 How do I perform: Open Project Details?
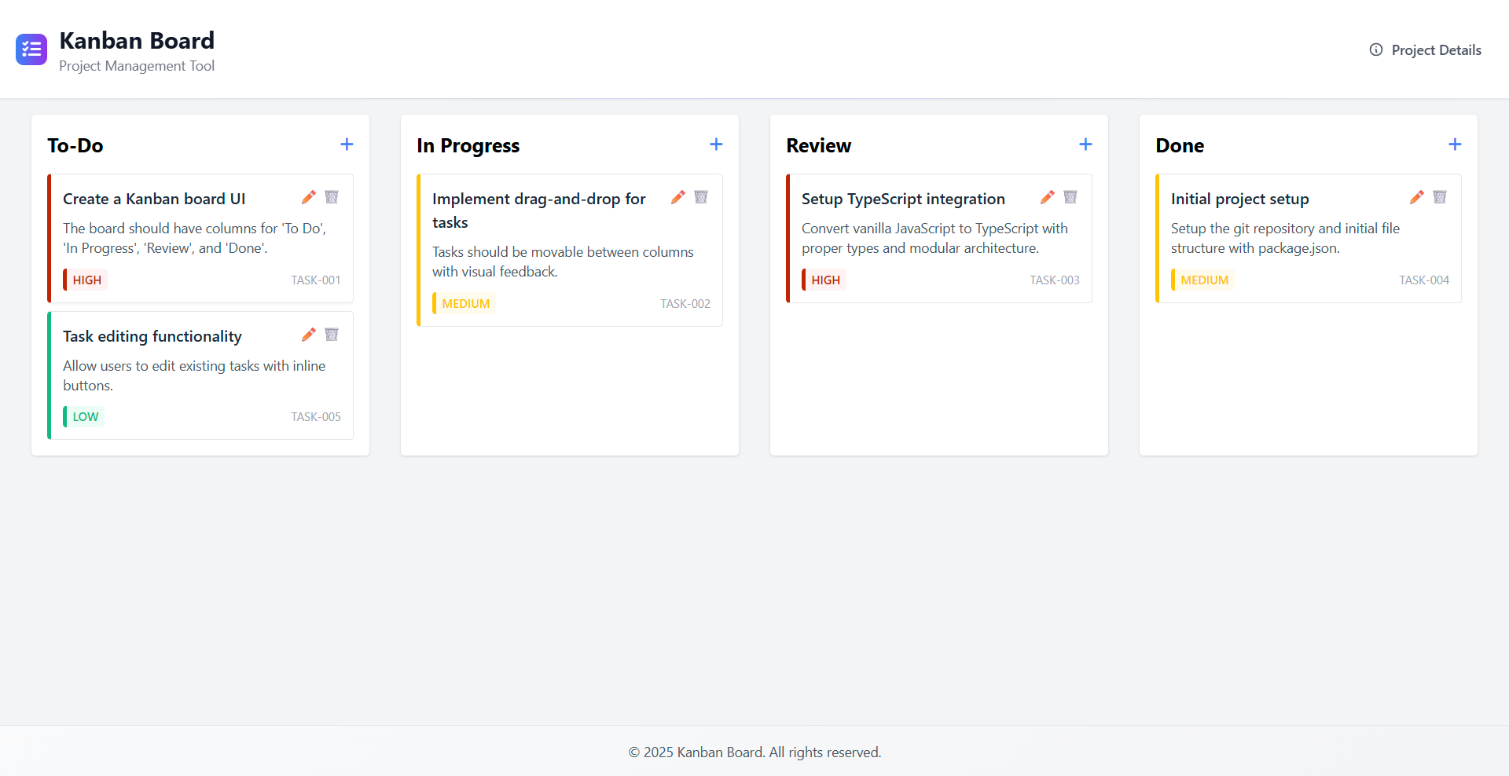[1425, 49]
